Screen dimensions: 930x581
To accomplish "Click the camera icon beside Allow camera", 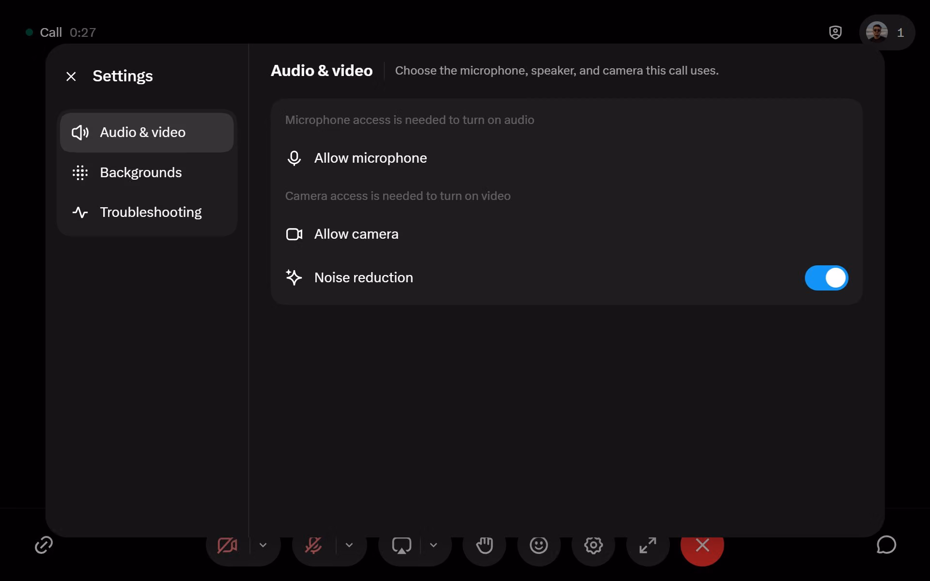I will [294, 234].
